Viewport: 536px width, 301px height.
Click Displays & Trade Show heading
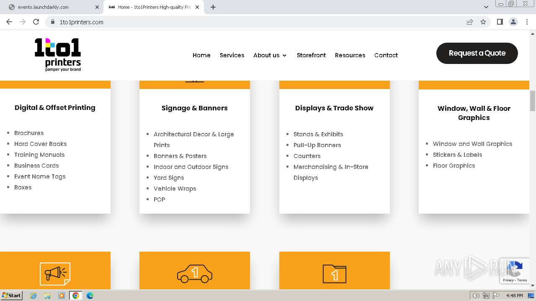pyautogui.click(x=334, y=108)
